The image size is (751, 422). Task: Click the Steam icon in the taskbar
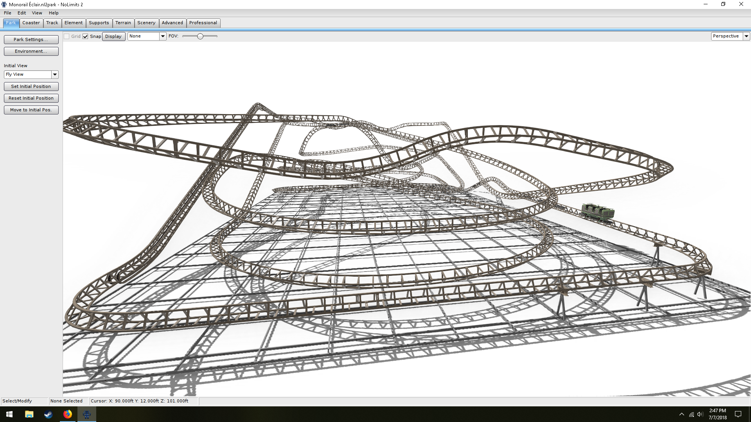click(x=48, y=414)
